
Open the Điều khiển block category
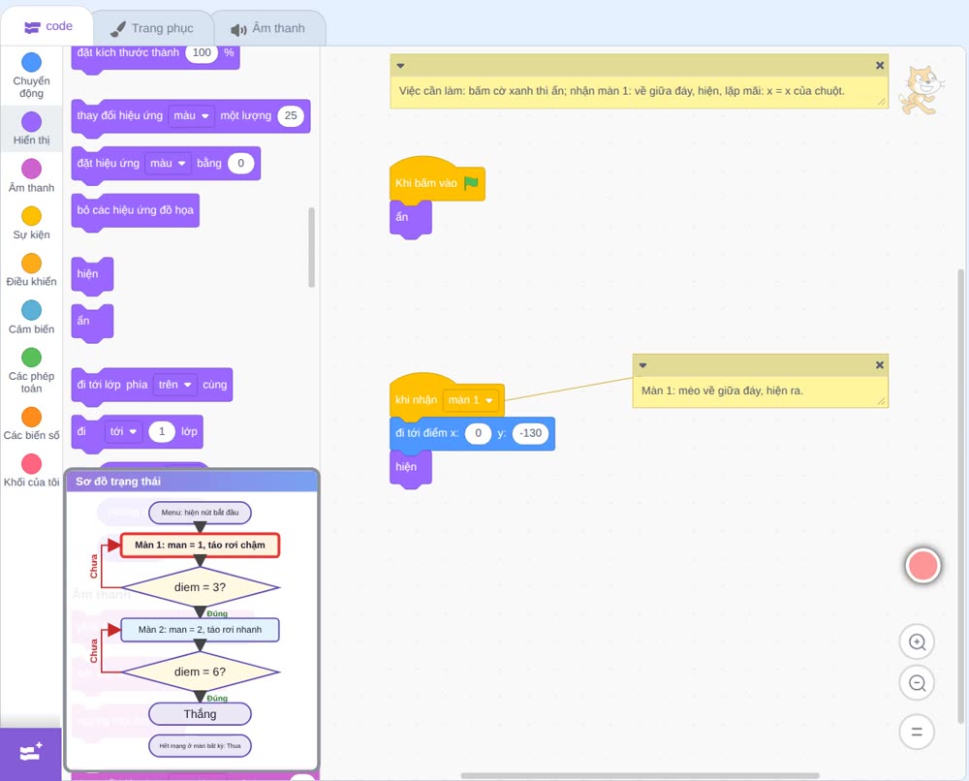[31, 270]
